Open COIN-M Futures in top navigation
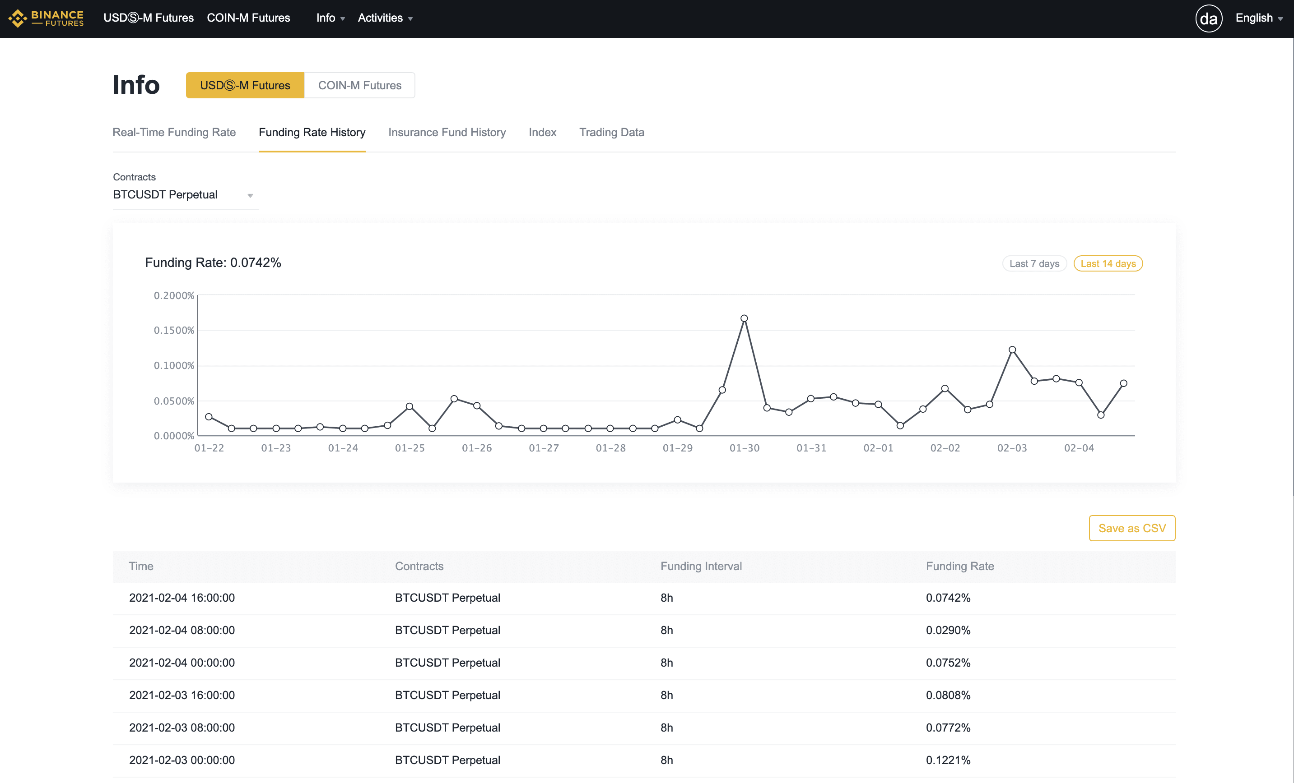Screen dimensions: 1294x783 [248, 18]
